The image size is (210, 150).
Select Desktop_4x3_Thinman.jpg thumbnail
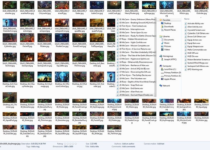click(10, 100)
